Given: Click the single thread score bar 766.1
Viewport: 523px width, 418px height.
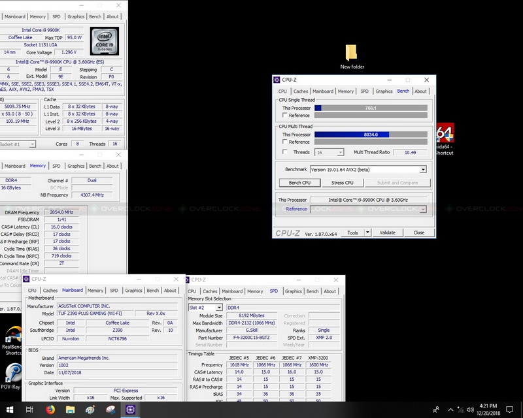Looking at the screenshot, I should point(371,108).
